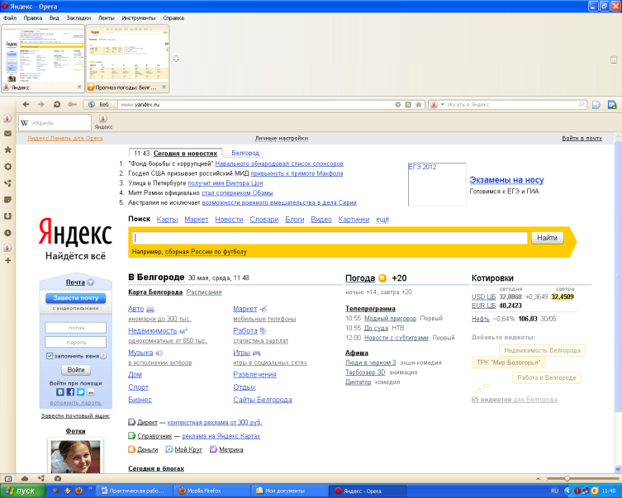Open the Новости link
The height and width of the screenshot is (498, 622).
click(x=229, y=219)
